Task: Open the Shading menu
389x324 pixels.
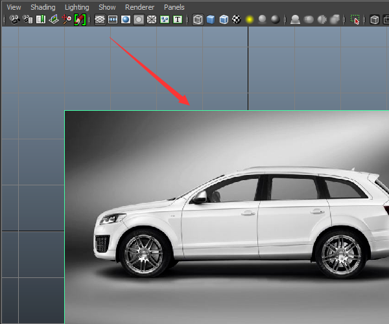Action: pyautogui.click(x=43, y=7)
